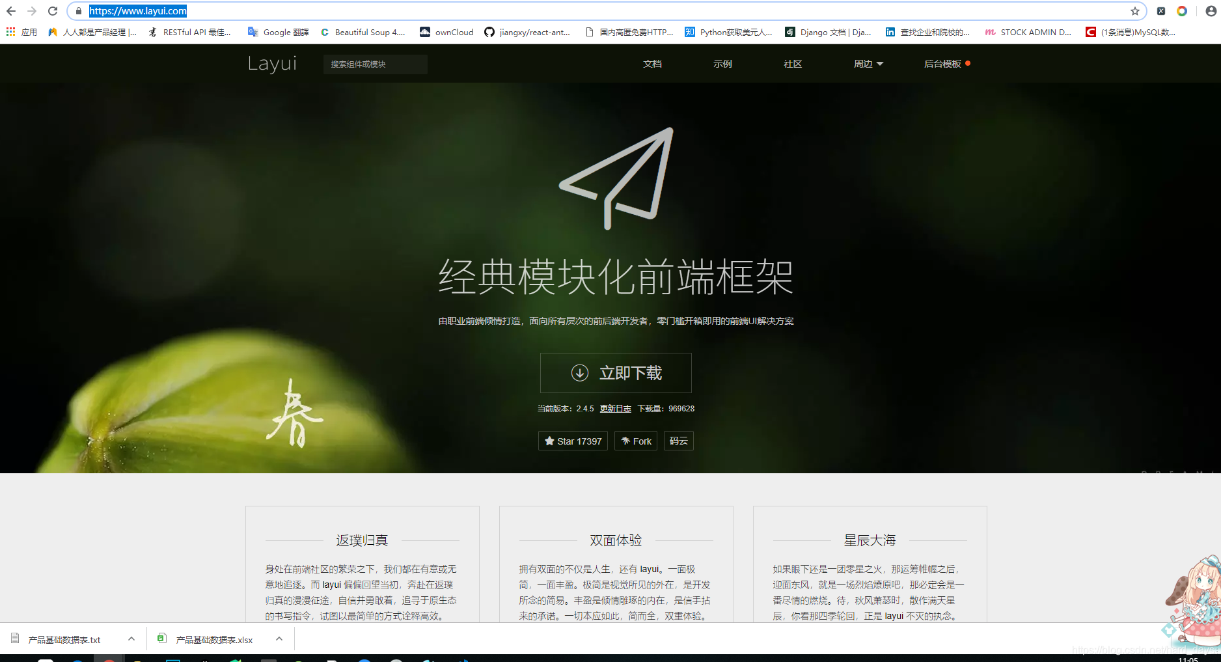Open the 人人都是产品经理 bookmark
1221x662 pixels.
tap(92, 32)
